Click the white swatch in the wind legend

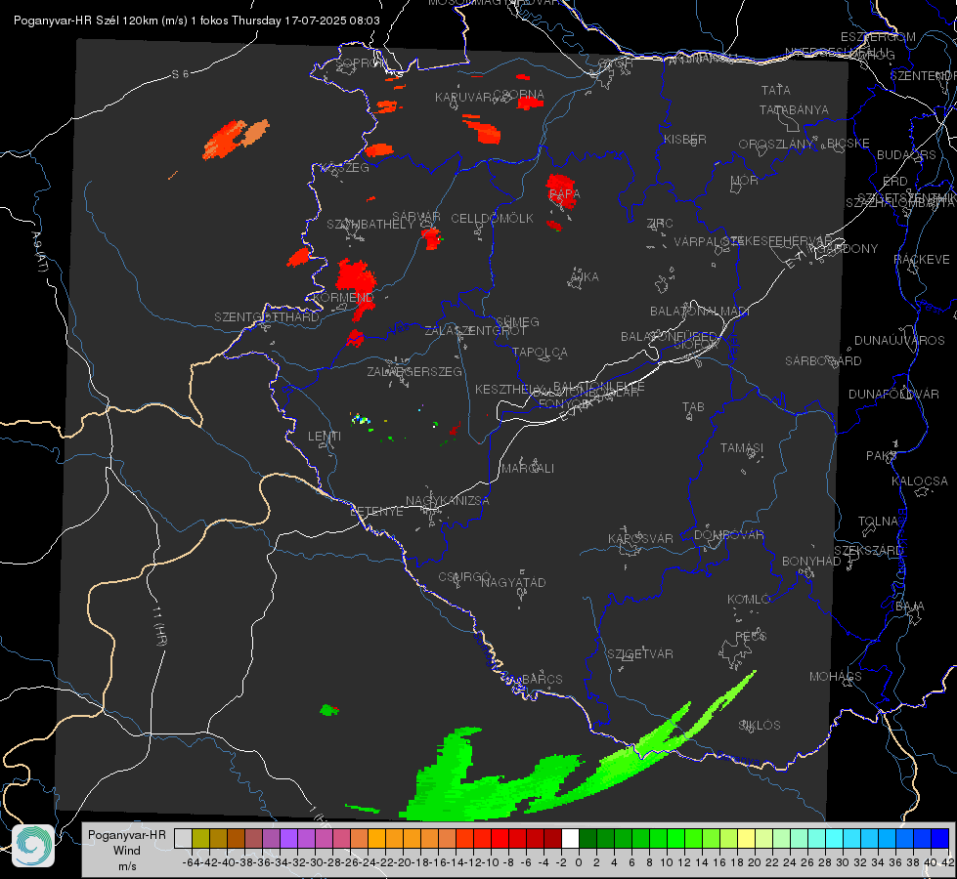pyautogui.click(x=570, y=838)
